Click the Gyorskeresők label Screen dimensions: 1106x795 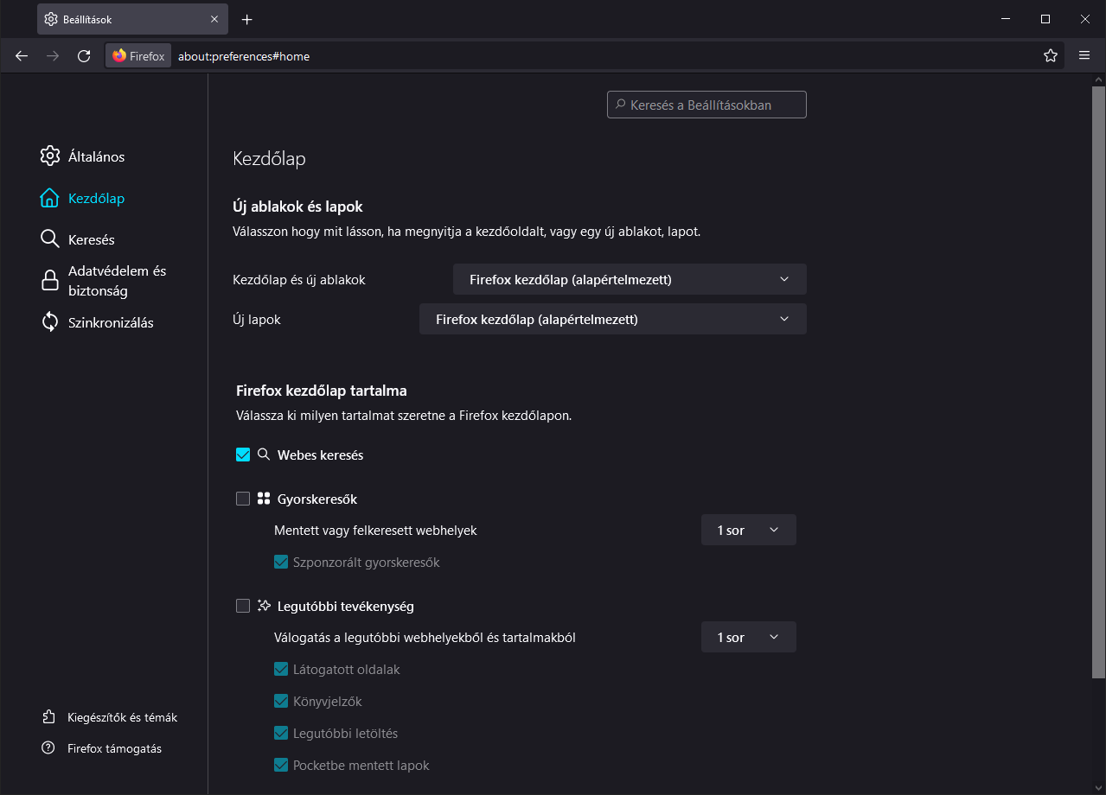[317, 499]
